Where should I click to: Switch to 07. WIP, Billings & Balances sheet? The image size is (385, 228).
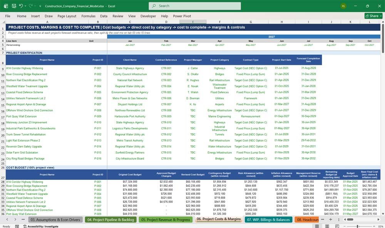coord(268,220)
